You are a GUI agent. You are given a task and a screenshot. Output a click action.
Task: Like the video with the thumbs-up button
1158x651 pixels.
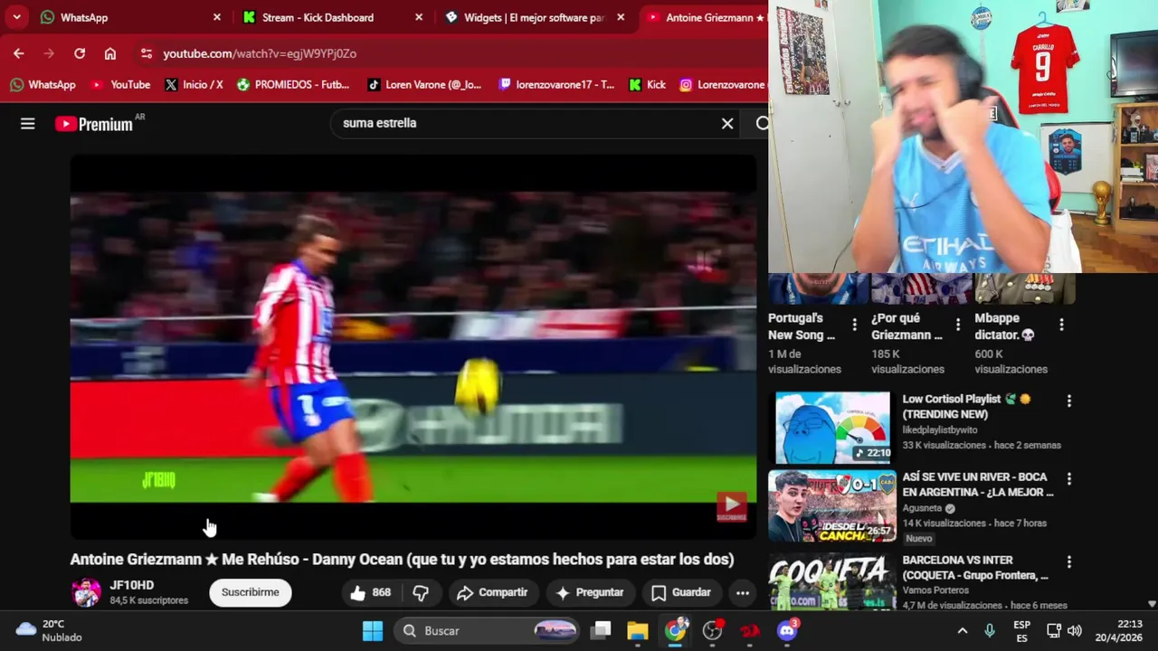point(371,592)
